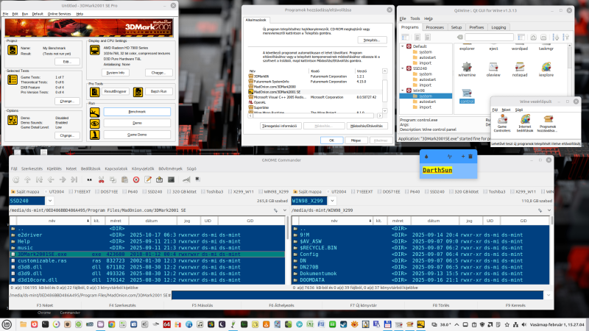Select 3DMark2001SE.exe in the left file panel
Viewport: 589px width, 331px height.
click(147, 254)
